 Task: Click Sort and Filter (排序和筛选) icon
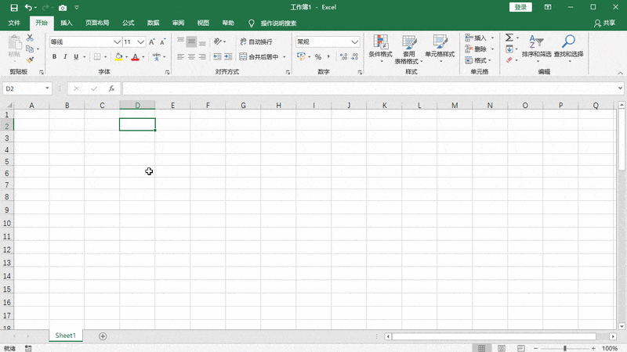coord(537,46)
